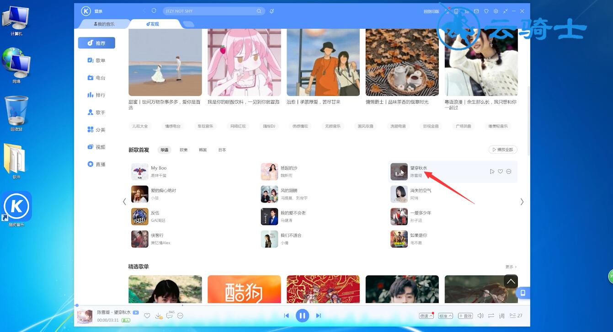Screen dimensions: 613x332
Task: Go back with the title bar arrow
Action: (144, 11)
